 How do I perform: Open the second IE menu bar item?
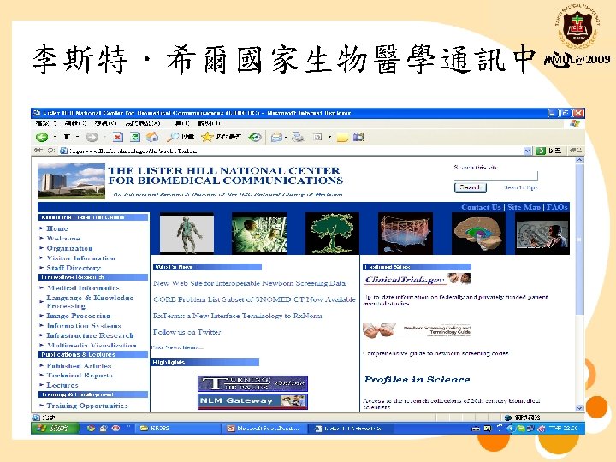pyautogui.click(x=75, y=123)
